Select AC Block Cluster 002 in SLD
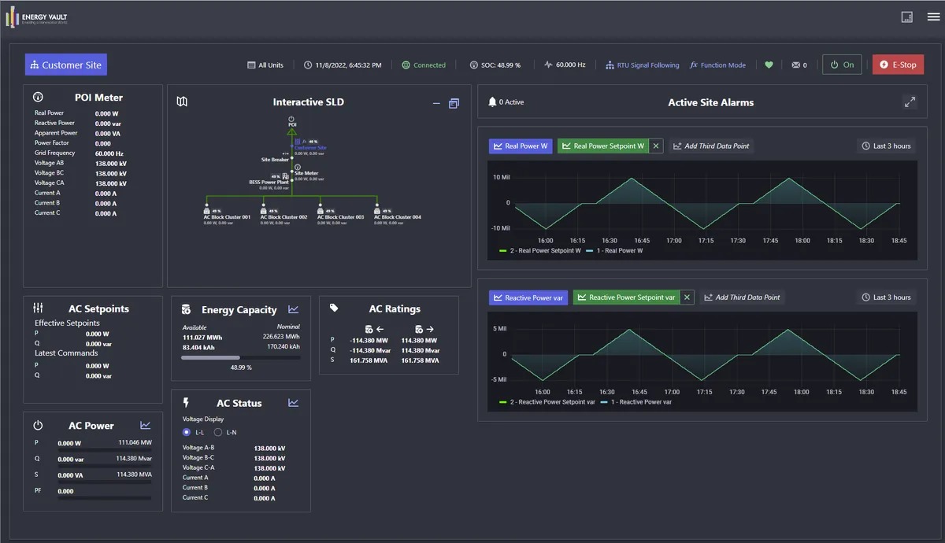Screen dimensions: 945x543 click(283, 216)
